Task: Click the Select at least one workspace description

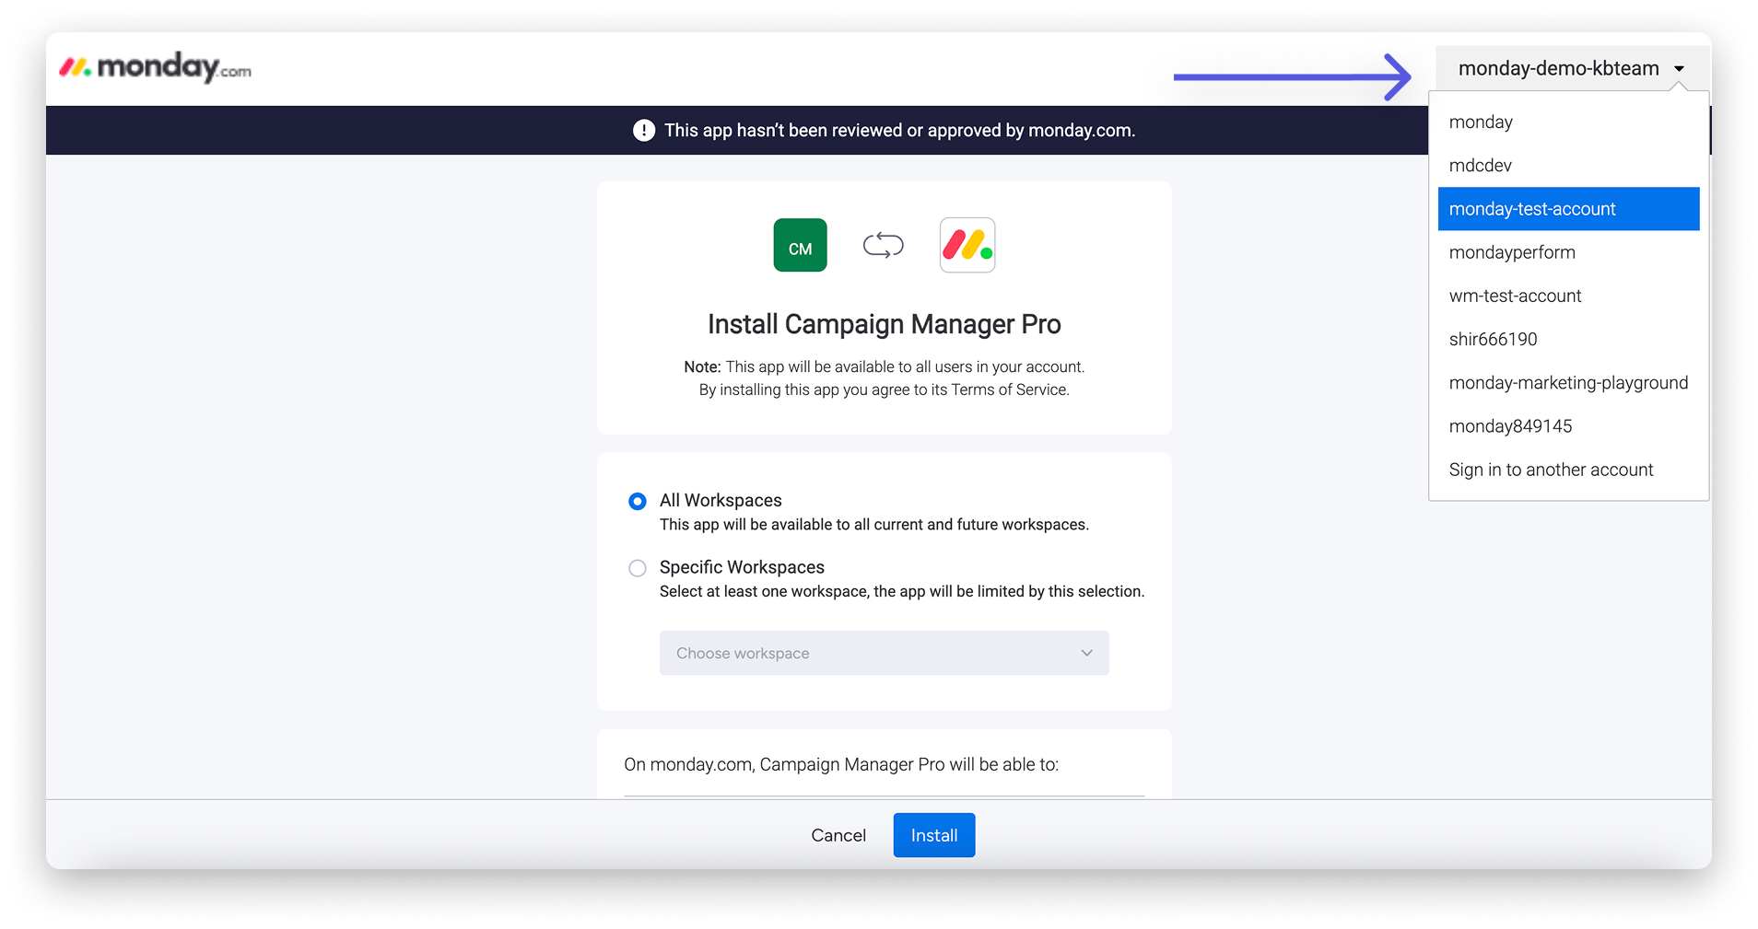Action: pos(902,591)
